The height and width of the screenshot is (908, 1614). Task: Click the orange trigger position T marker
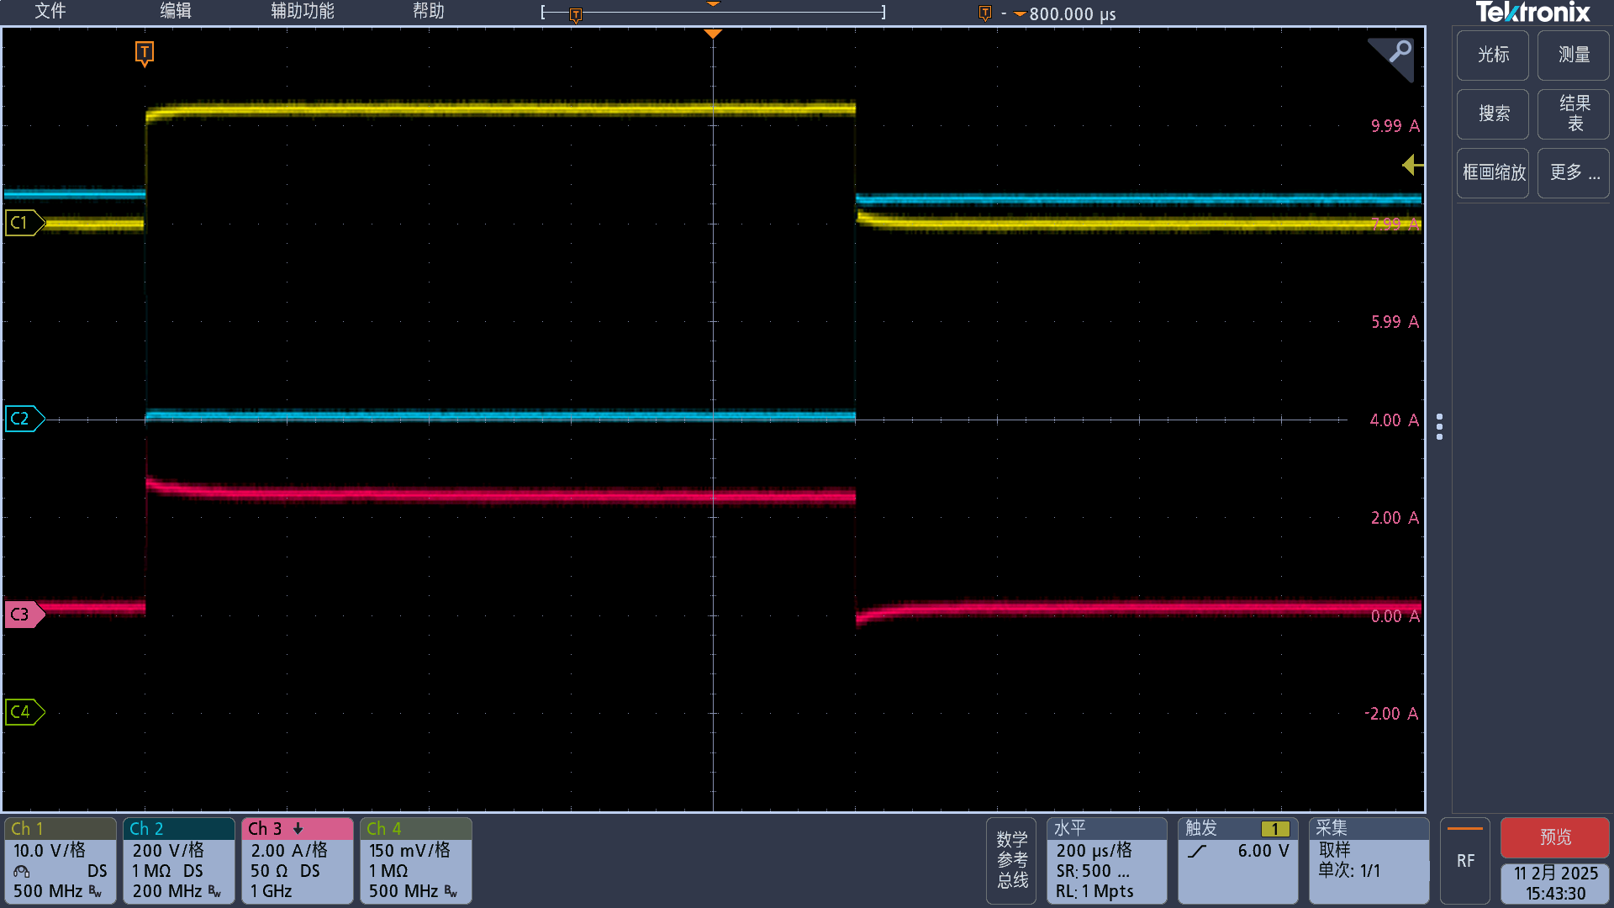pyautogui.click(x=145, y=54)
